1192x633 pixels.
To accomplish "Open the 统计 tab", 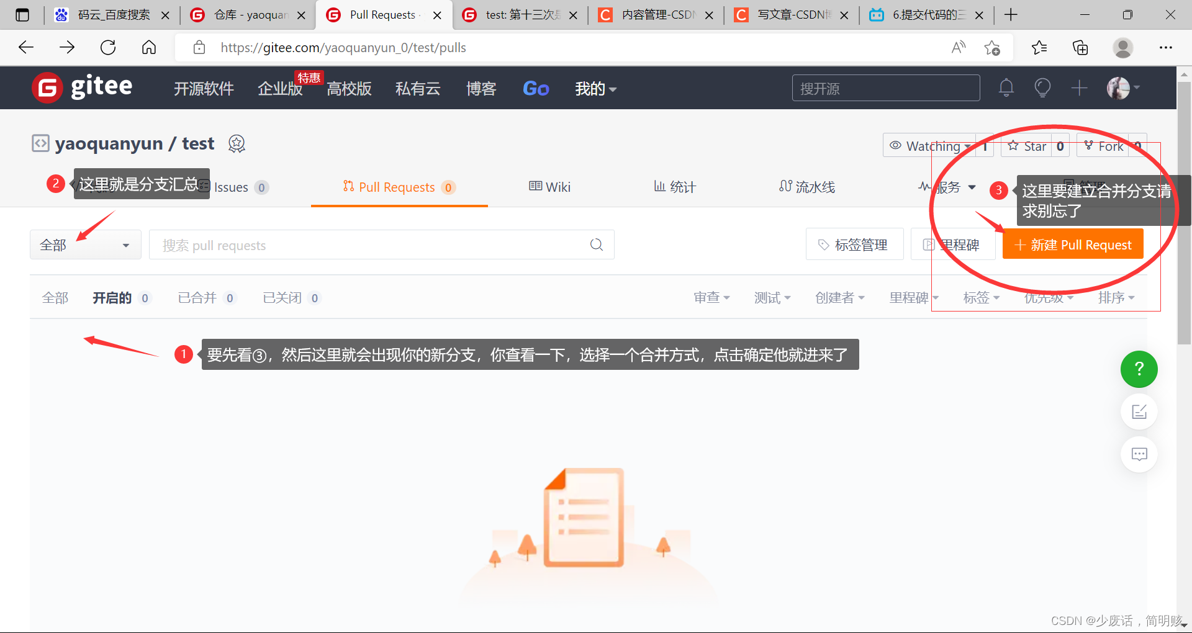I will click(675, 187).
